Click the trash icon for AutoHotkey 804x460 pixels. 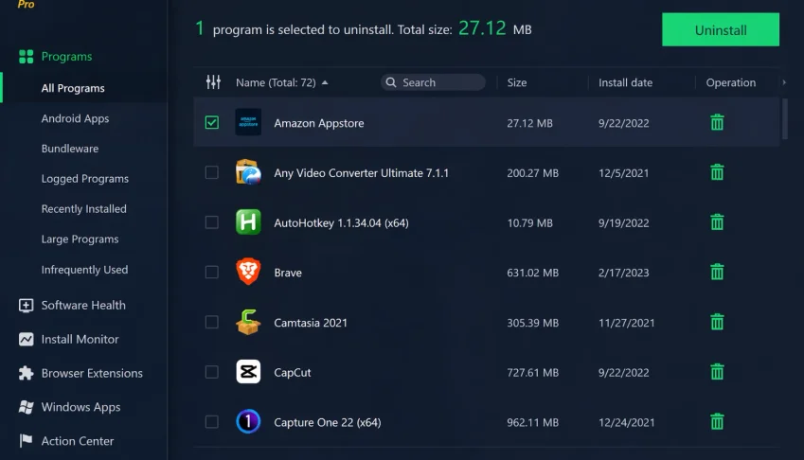pyautogui.click(x=717, y=222)
